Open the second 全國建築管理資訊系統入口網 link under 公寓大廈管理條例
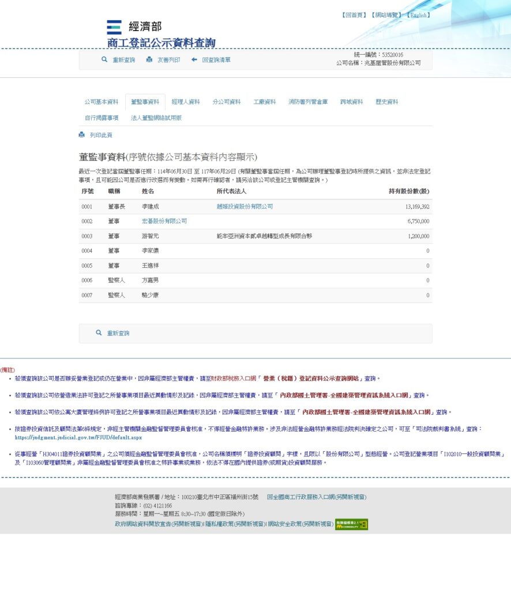The height and width of the screenshot is (590, 511). coord(366,412)
